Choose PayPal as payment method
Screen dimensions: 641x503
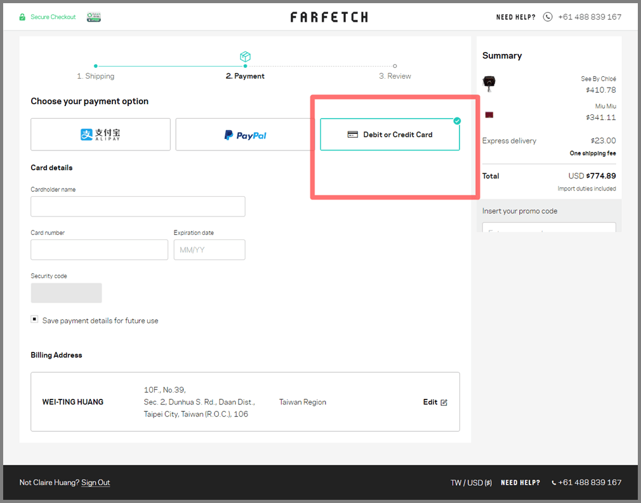coord(245,135)
